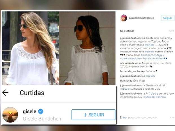Open the oficialmadeleine commenter profile
The height and width of the screenshot is (131, 175).
click(x=130, y=63)
